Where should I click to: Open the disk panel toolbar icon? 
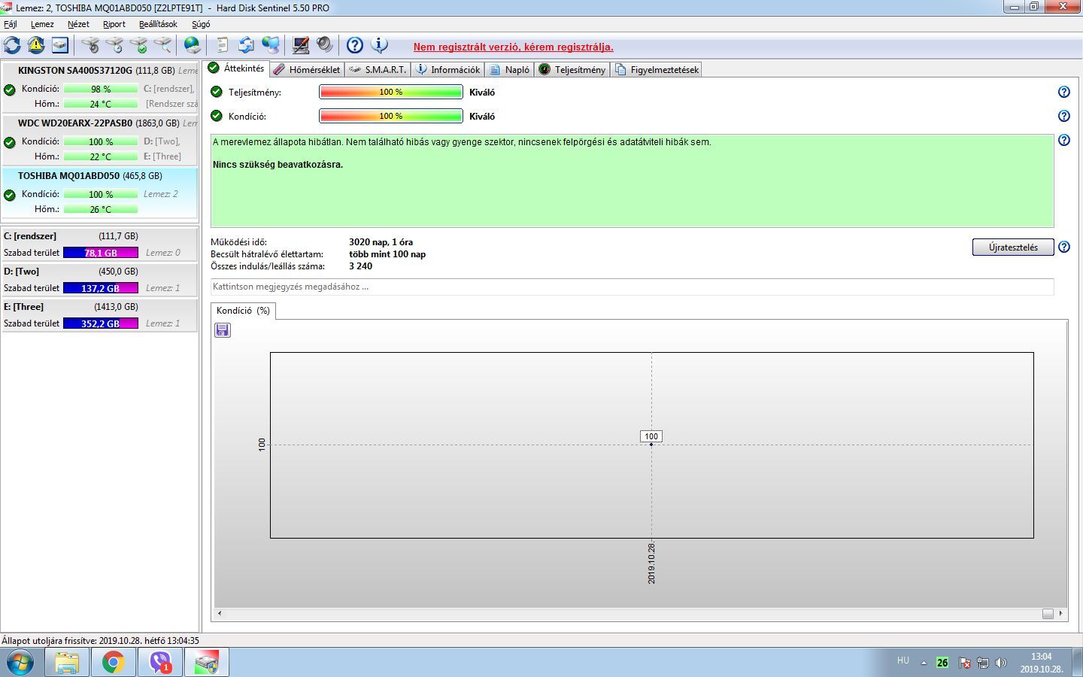60,45
